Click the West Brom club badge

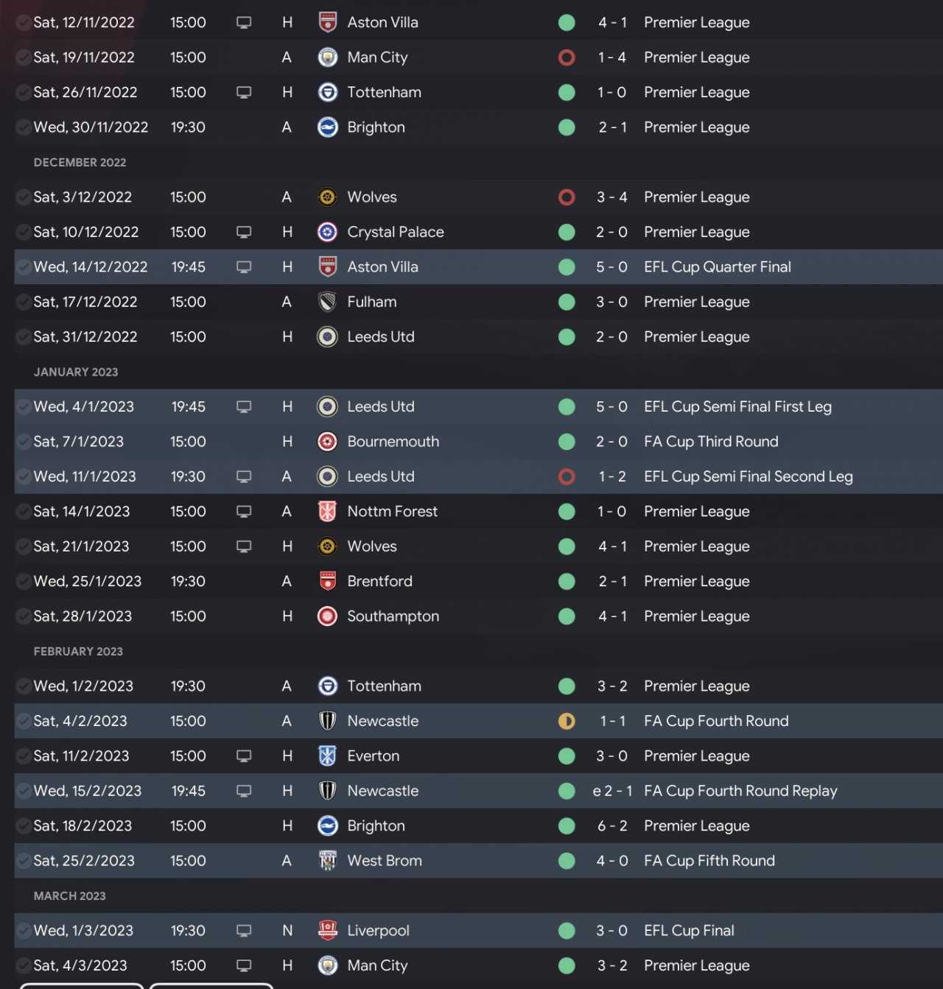click(327, 861)
